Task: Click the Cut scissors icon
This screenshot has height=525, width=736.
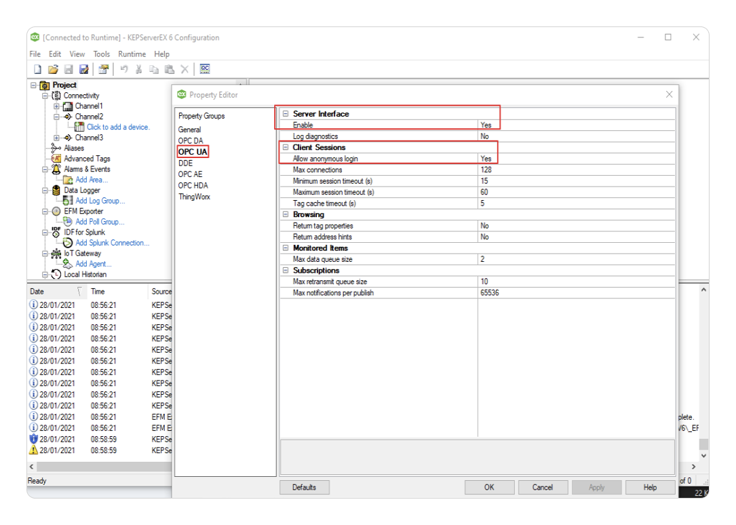Action: click(x=139, y=69)
